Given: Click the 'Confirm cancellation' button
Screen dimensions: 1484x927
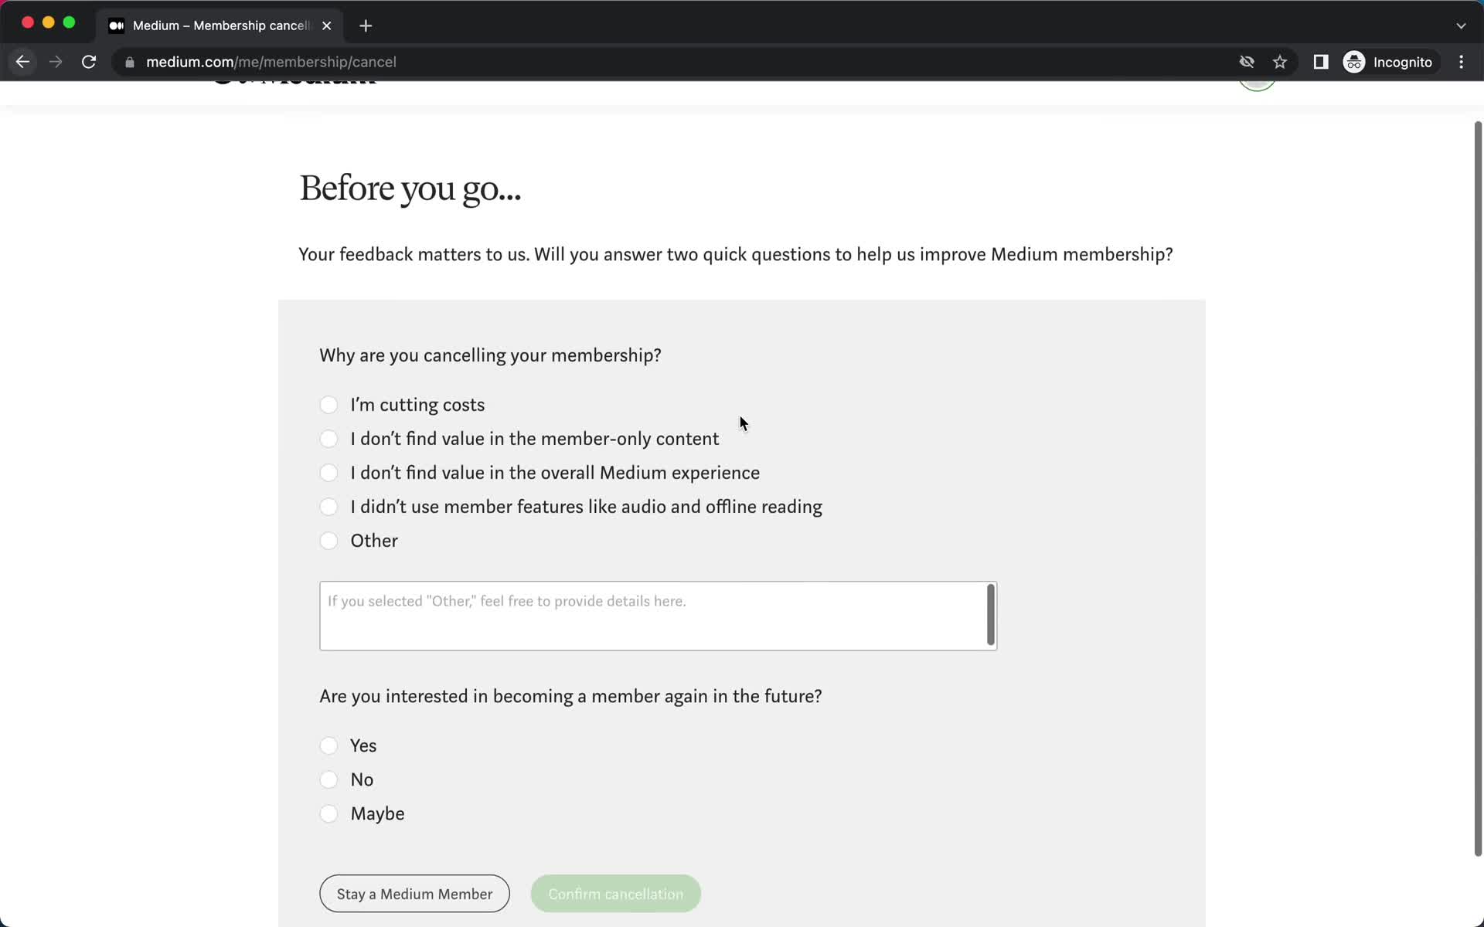Looking at the screenshot, I should tap(617, 893).
